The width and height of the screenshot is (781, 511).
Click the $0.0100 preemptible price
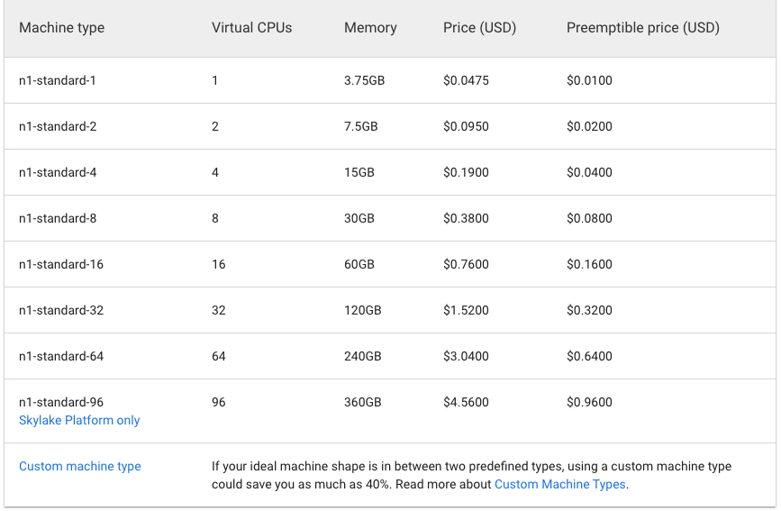pos(589,80)
